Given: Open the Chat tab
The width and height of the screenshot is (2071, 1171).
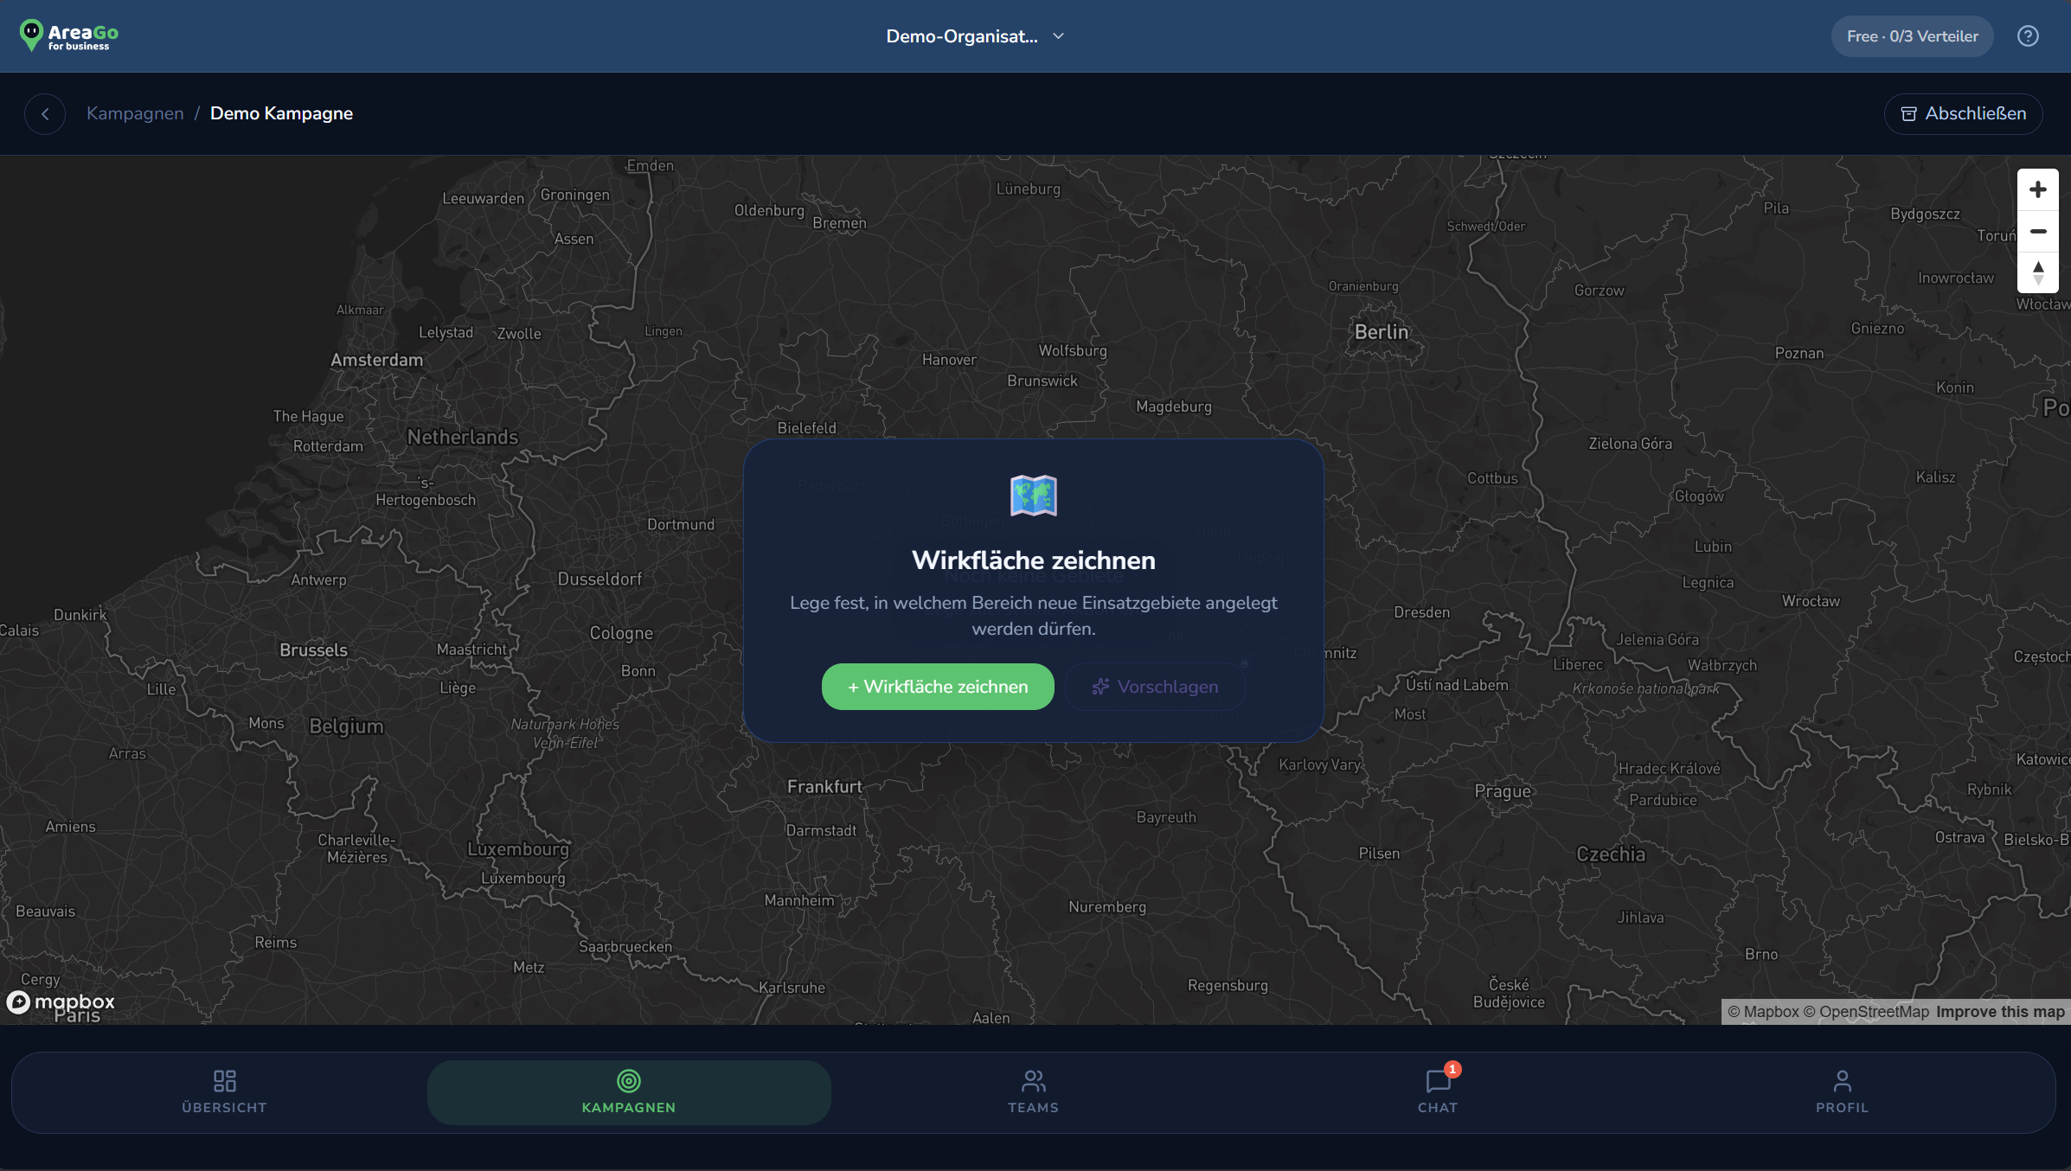Looking at the screenshot, I should [1438, 1092].
